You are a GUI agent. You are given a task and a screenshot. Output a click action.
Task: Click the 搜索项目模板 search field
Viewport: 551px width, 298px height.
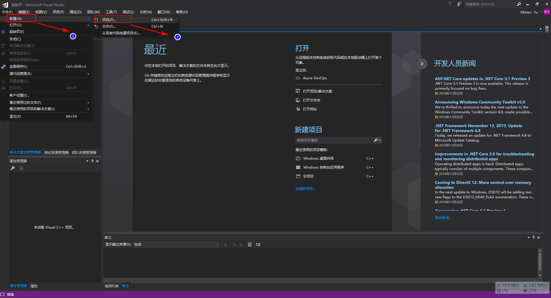(334, 140)
